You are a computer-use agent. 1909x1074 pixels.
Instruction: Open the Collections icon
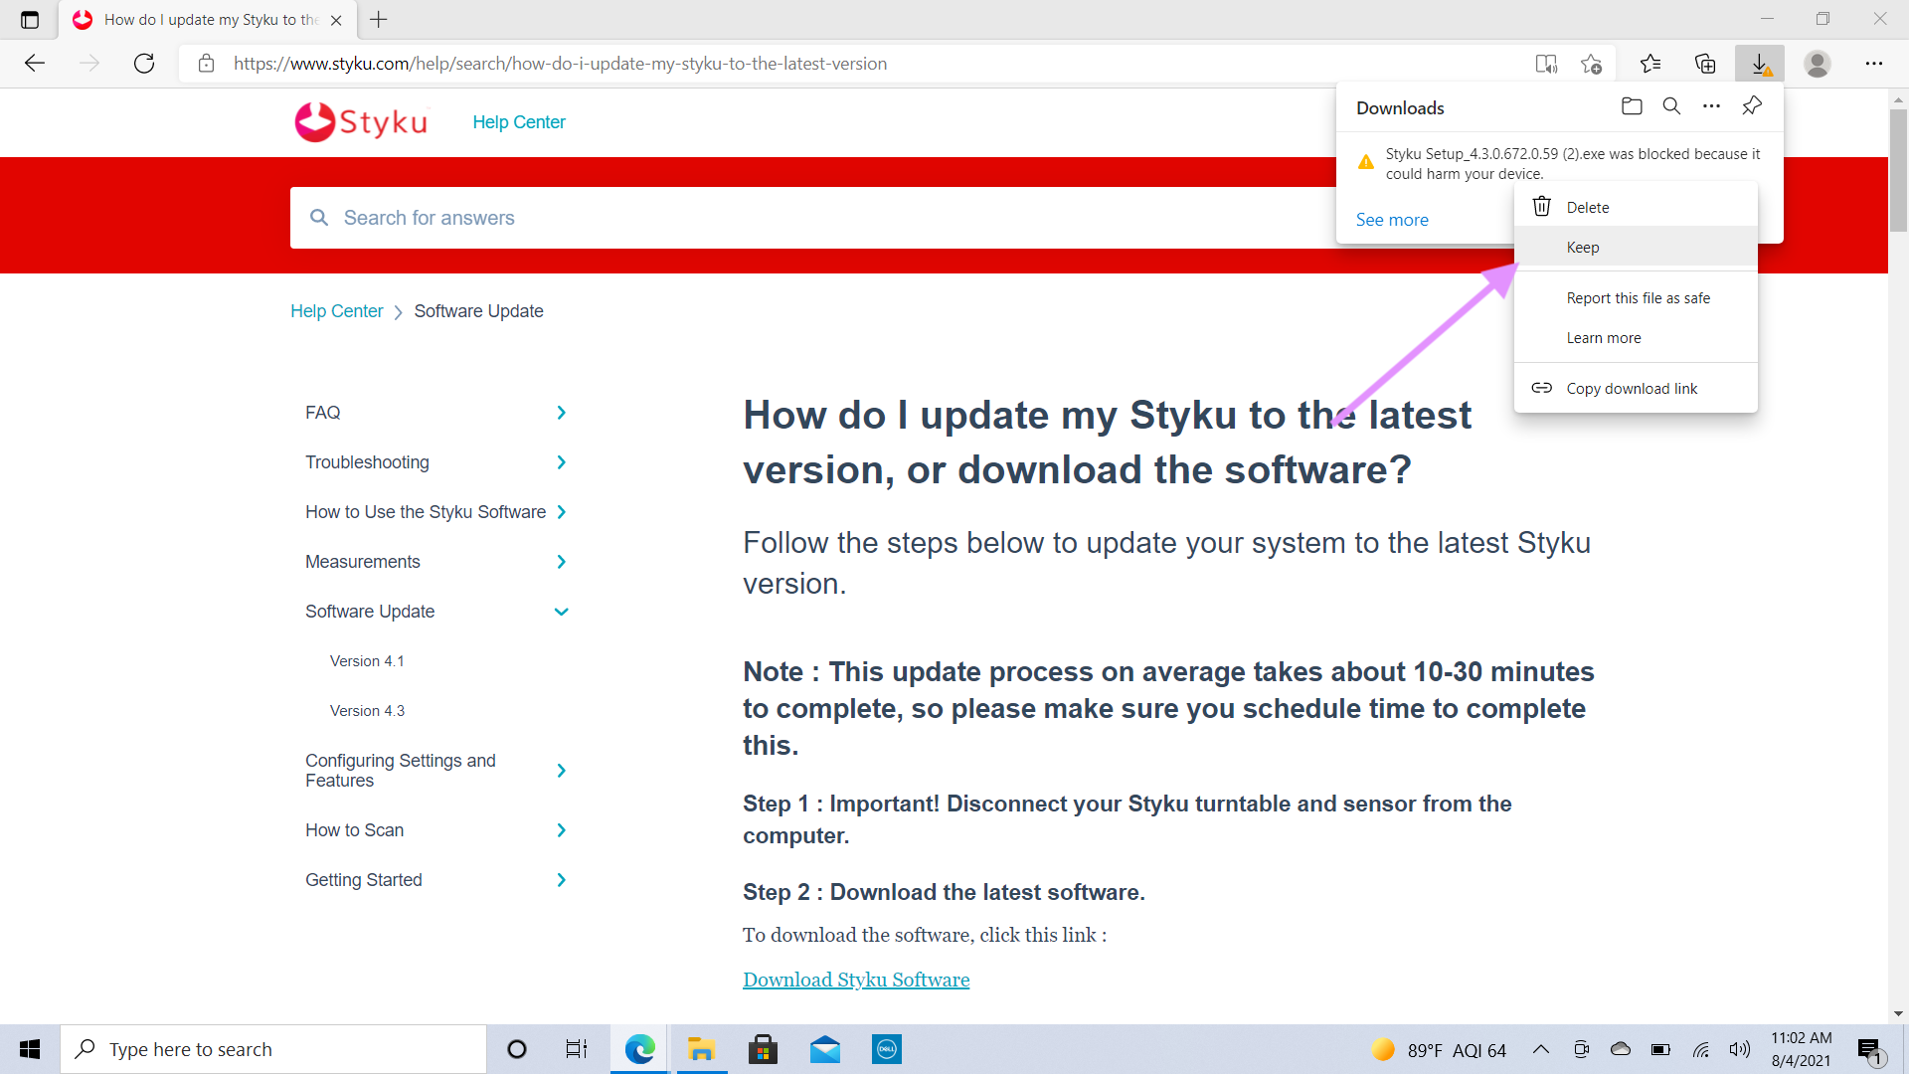(1705, 64)
